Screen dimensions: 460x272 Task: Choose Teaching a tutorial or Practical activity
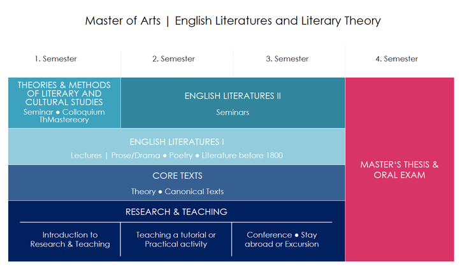point(176,240)
